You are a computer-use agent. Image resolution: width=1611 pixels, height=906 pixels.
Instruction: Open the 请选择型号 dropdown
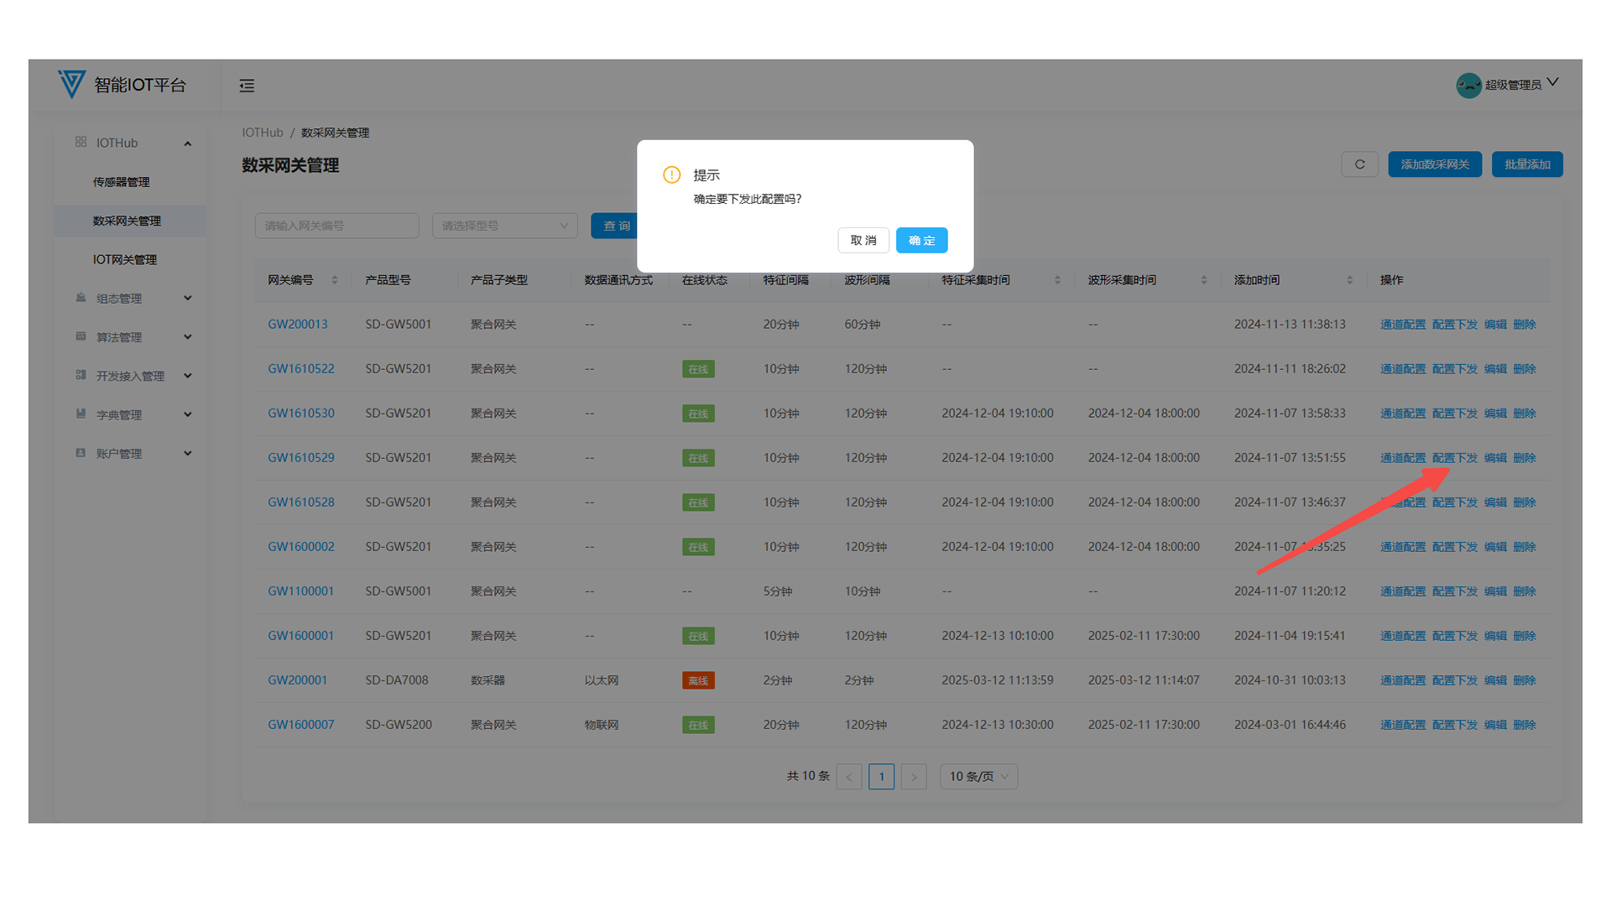pyautogui.click(x=504, y=226)
